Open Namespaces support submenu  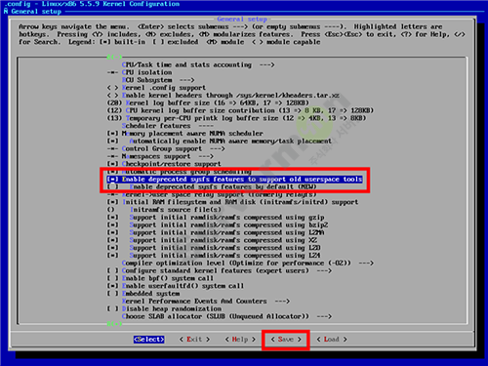point(160,156)
